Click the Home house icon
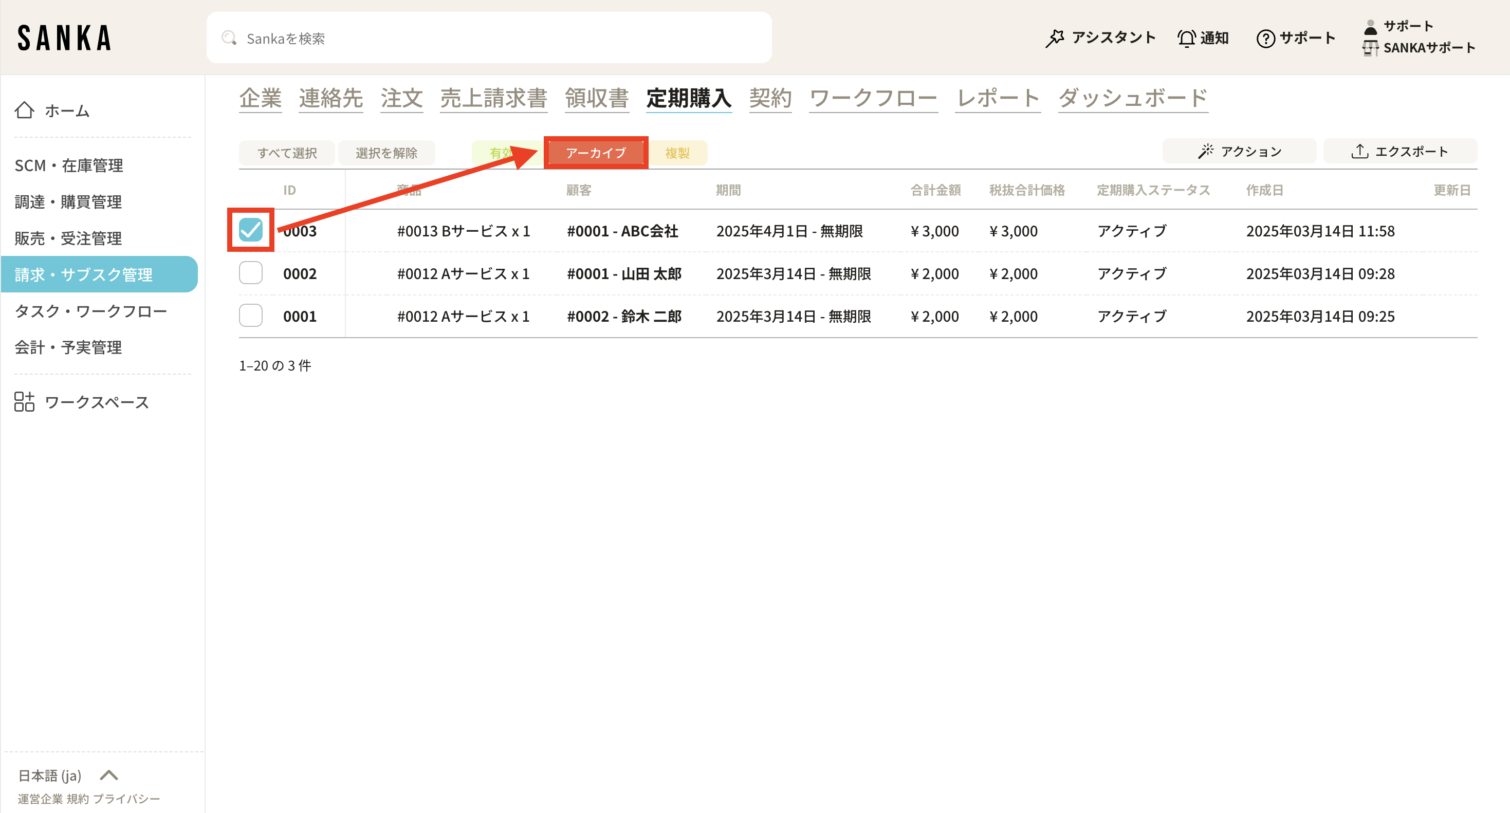The width and height of the screenshot is (1510, 813). point(25,110)
